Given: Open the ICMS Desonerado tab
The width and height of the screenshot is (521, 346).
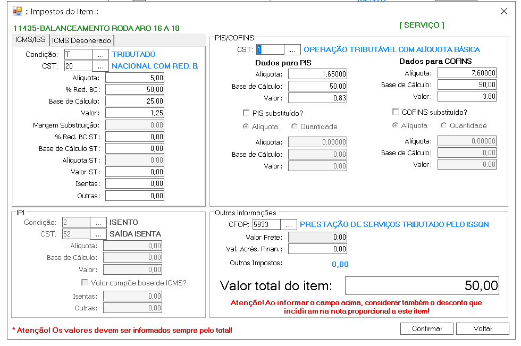Looking at the screenshot, I should (81, 40).
